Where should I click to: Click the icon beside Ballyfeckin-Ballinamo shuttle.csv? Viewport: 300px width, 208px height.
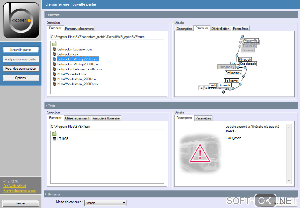[54, 69]
